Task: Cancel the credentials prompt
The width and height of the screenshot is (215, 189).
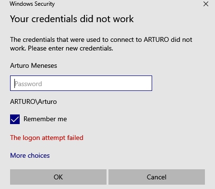Action: tap(156, 177)
